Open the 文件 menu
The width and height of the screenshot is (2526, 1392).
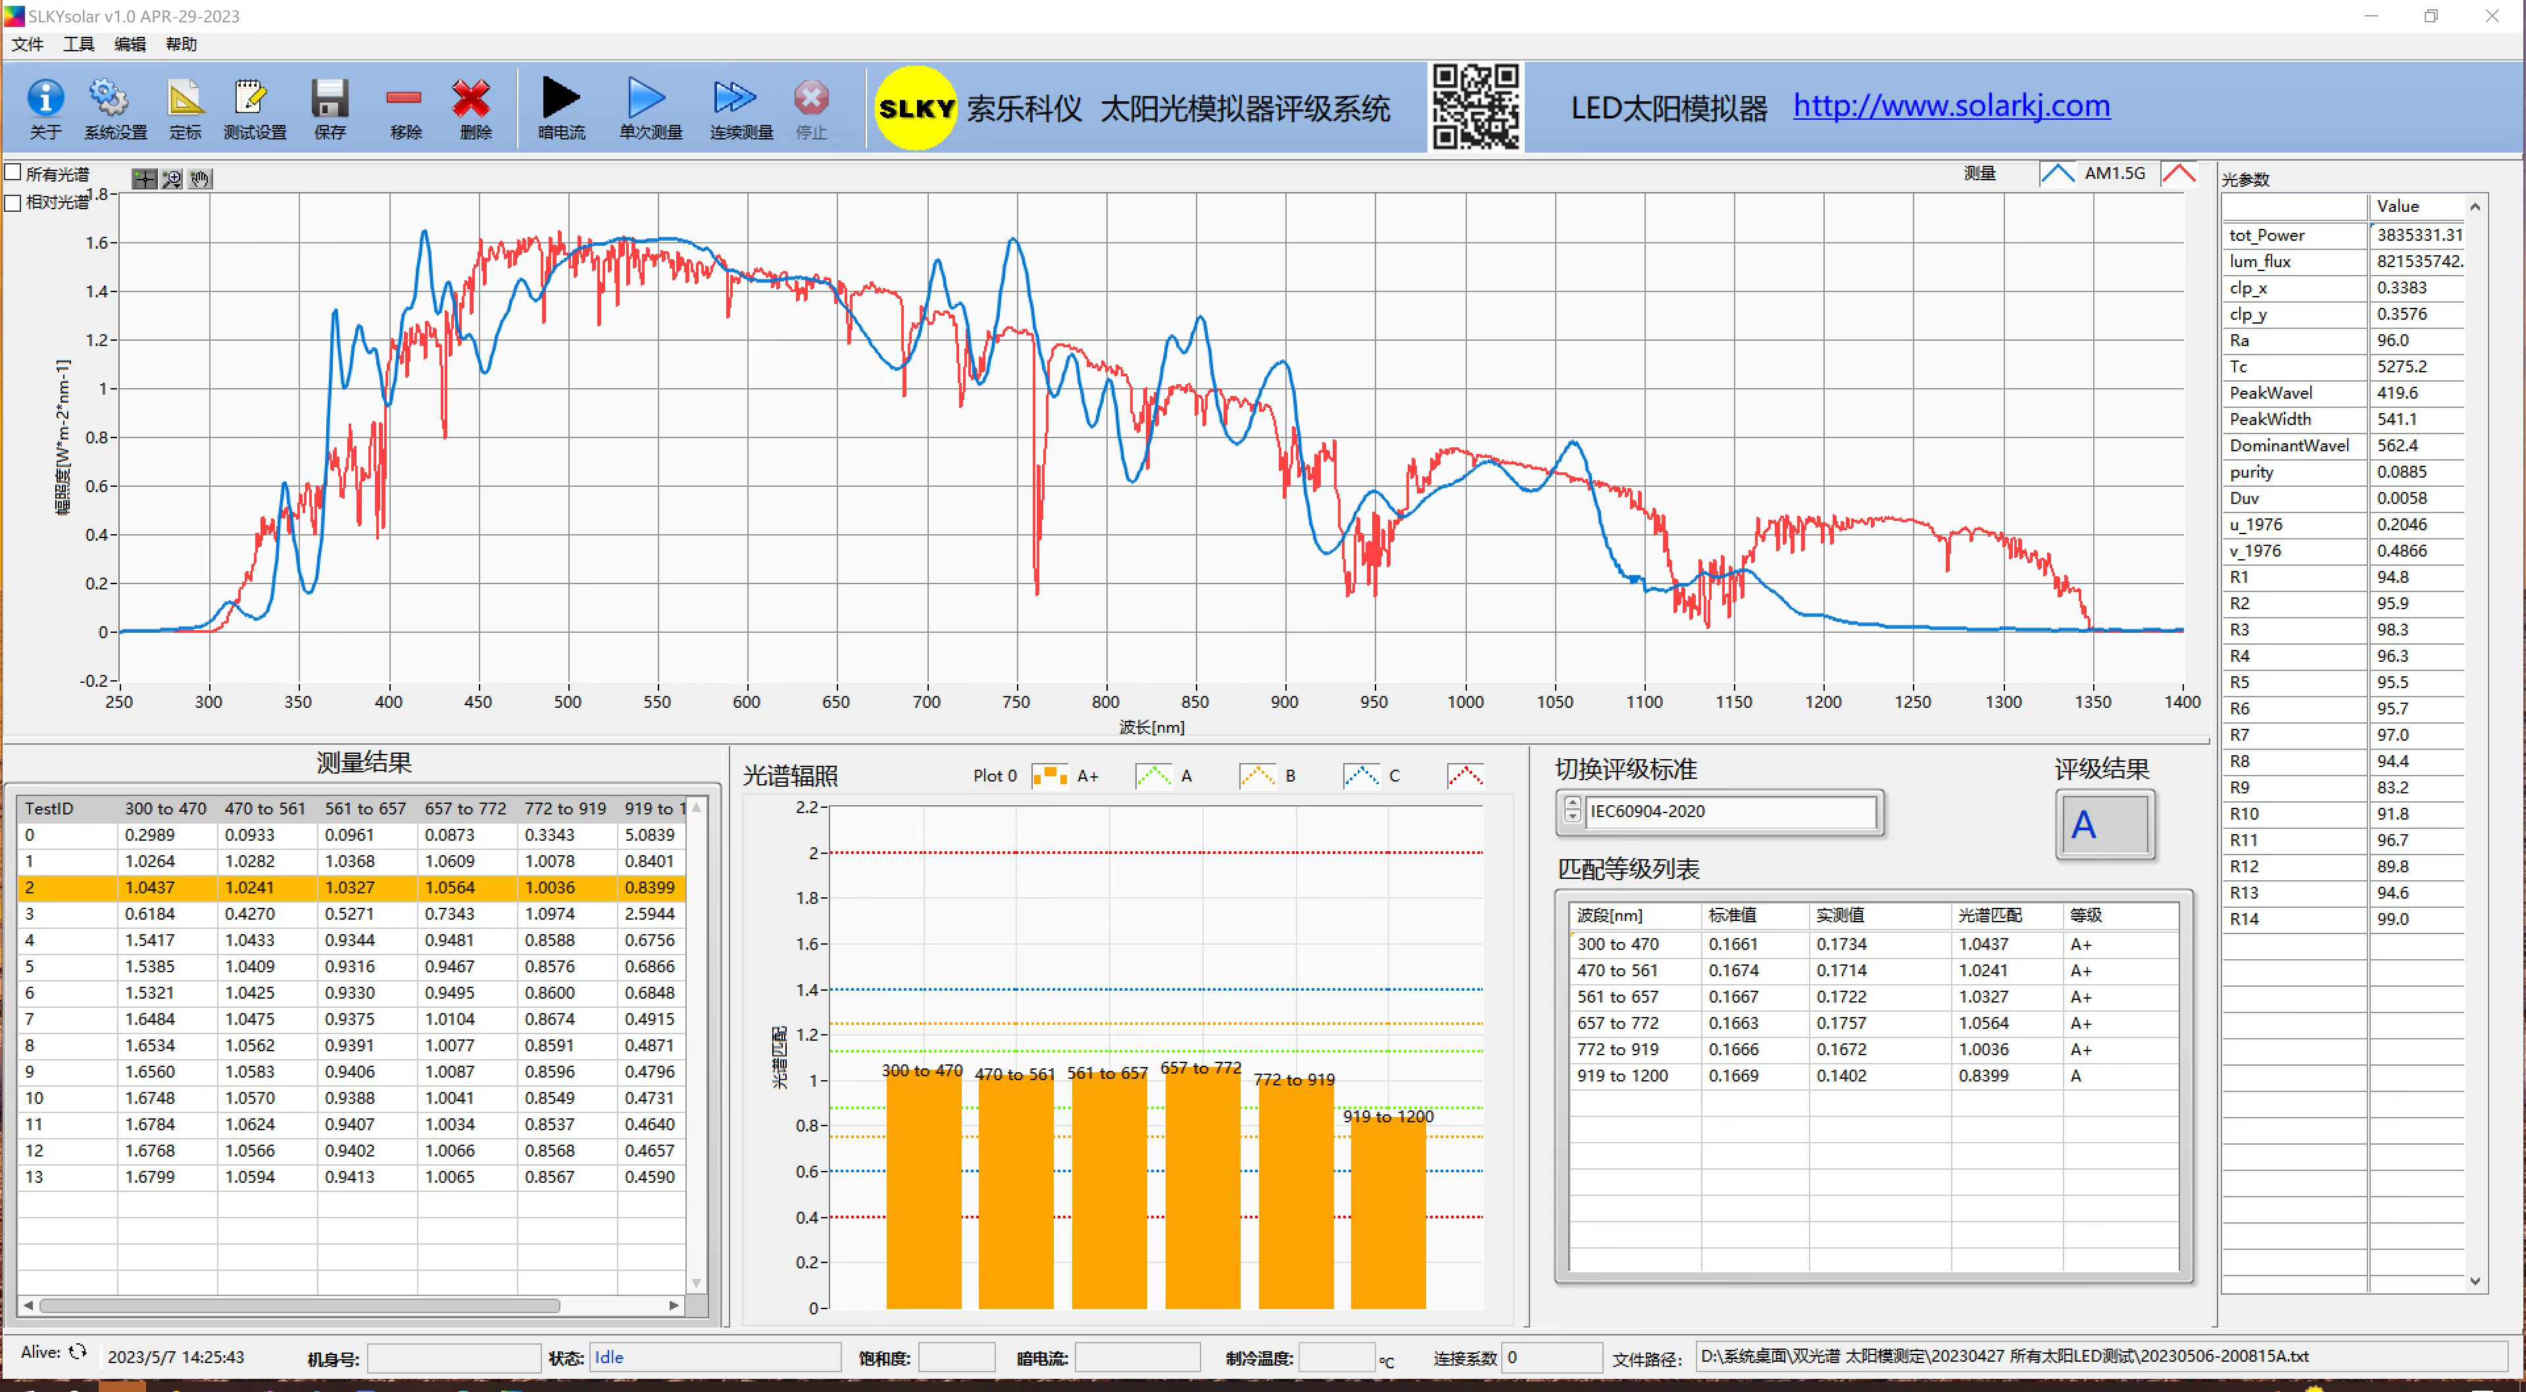click(26, 44)
